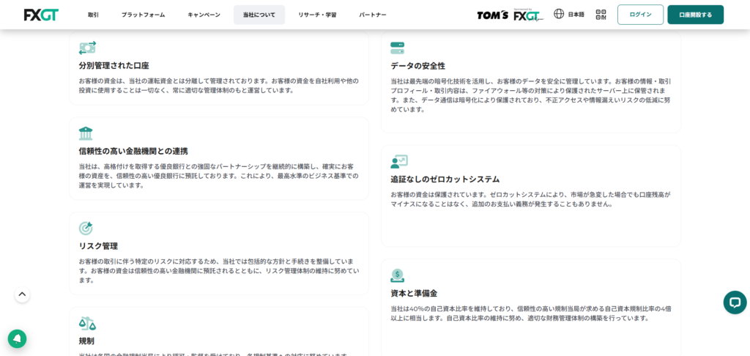Screen dimensions: 750x356
Task: Click the data security server icon
Action: pyautogui.click(x=398, y=48)
